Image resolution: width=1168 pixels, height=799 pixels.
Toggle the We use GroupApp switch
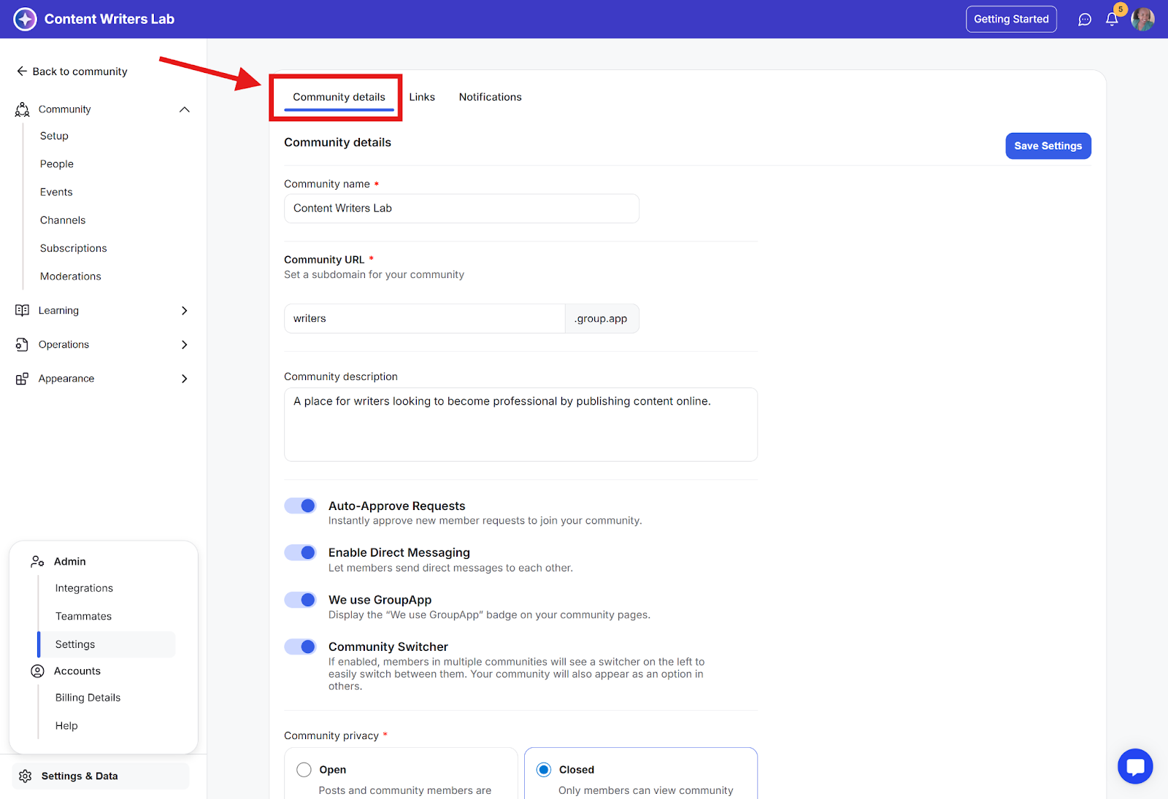(x=300, y=600)
